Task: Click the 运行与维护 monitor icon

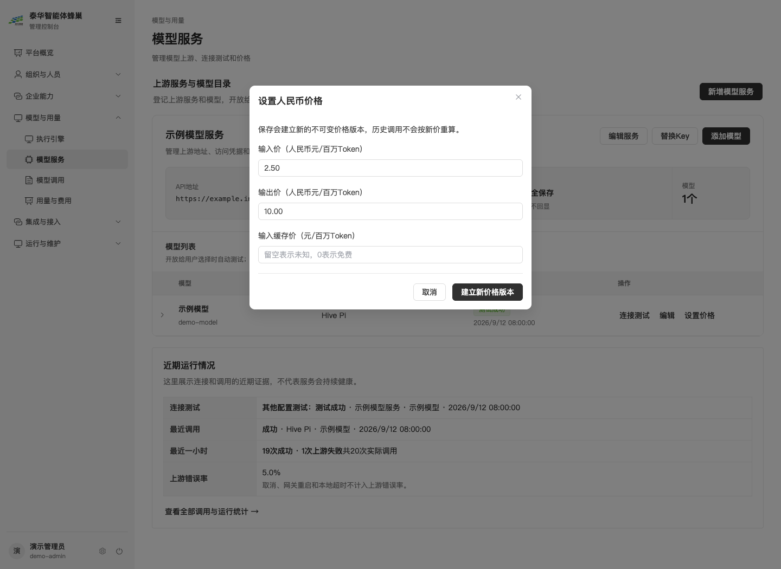Action: 18,243
